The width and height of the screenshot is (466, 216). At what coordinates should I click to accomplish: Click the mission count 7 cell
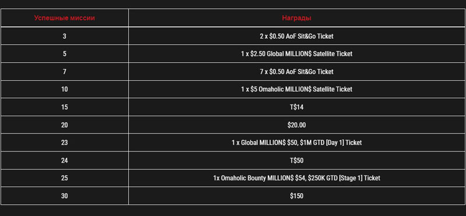(65, 71)
